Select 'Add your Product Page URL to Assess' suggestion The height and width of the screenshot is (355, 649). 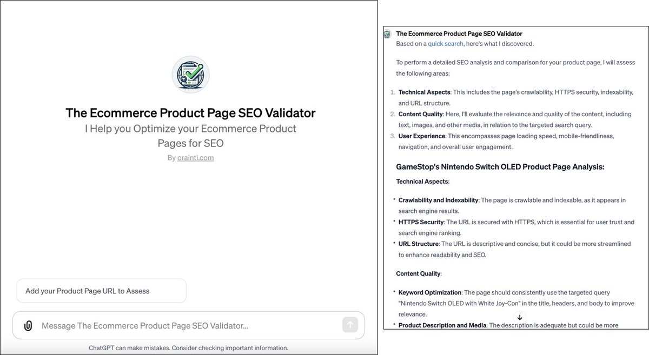[102, 291]
